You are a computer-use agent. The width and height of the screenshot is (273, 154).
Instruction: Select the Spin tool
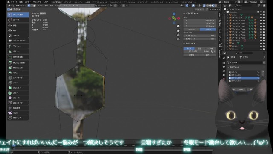(x=18, y=93)
